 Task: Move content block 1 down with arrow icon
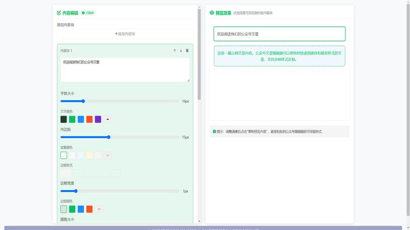(x=181, y=51)
